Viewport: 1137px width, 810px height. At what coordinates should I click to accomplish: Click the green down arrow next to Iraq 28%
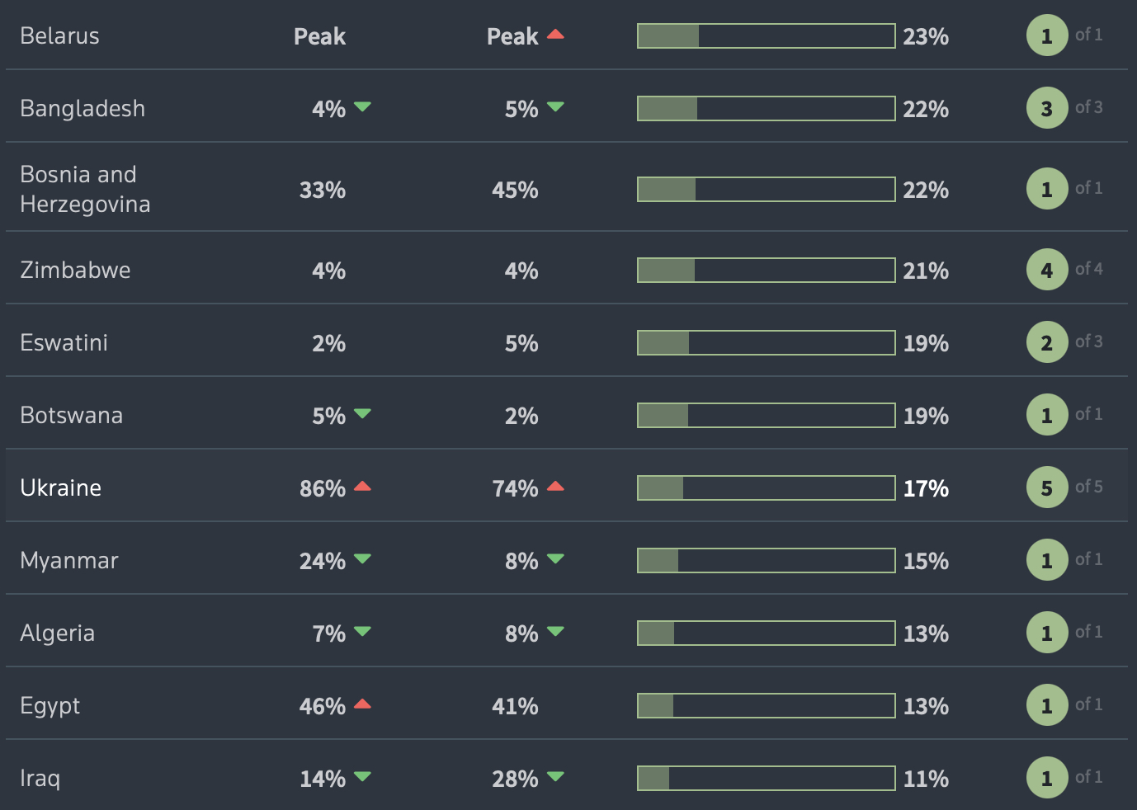click(555, 776)
